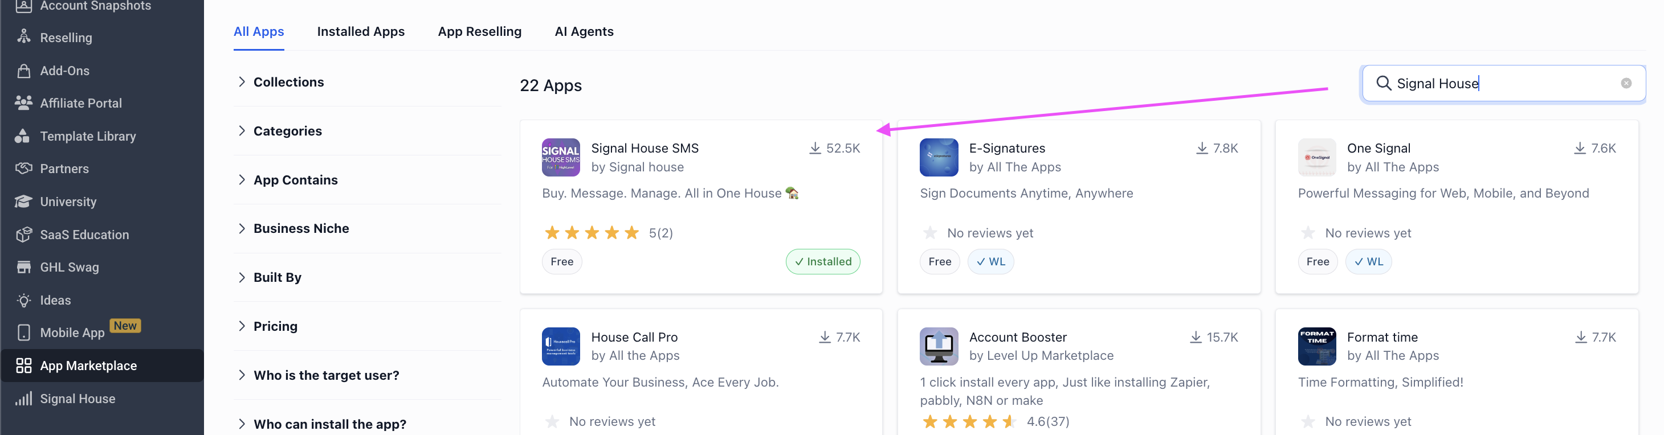The height and width of the screenshot is (435, 1664).
Task: Click the E-Signatures app icon
Action: (x=938, y=158)
